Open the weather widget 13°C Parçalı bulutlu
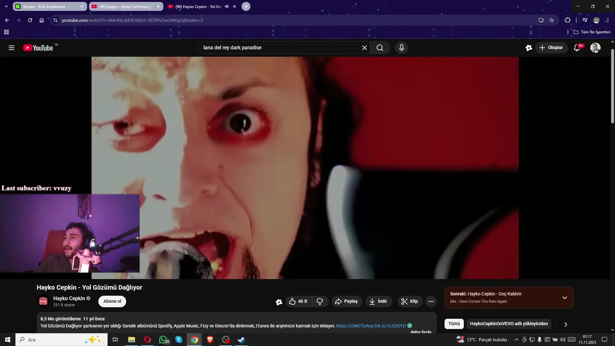Screen dimensions: 615x346 pyautogui.click(x=482, y=340)
